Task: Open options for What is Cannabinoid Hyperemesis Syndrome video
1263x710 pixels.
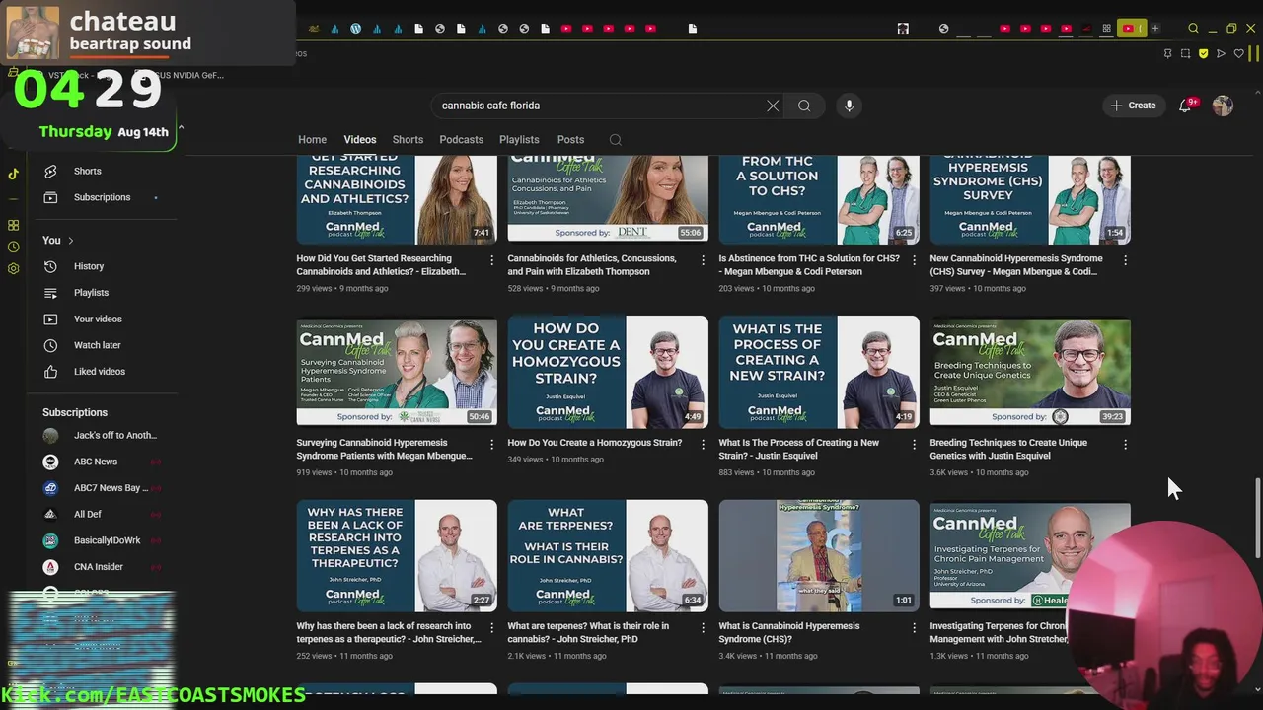Action: (x=914, y=628)
